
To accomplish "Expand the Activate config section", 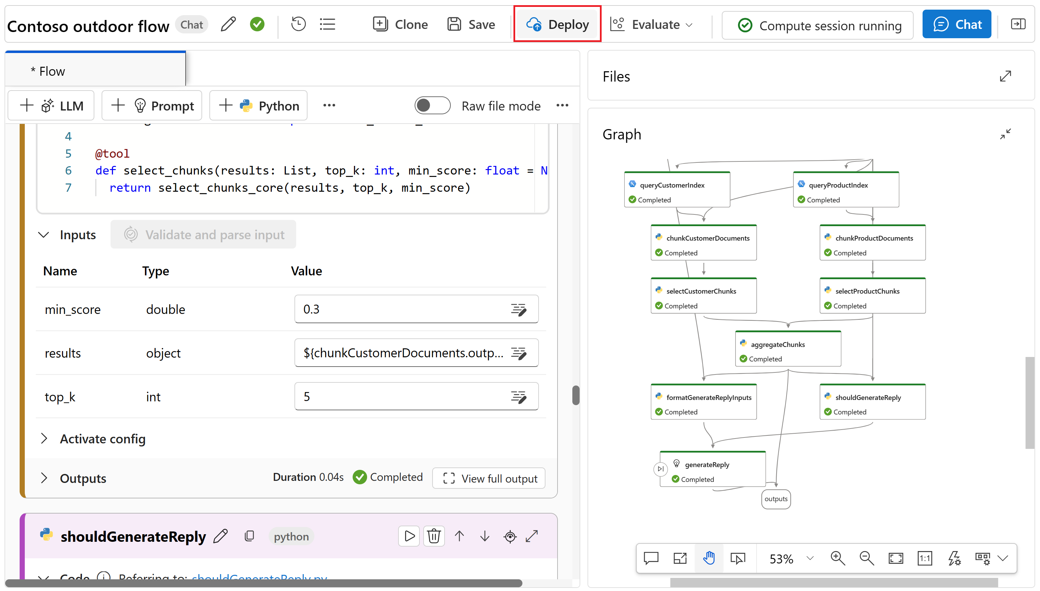I will point(44,438).
